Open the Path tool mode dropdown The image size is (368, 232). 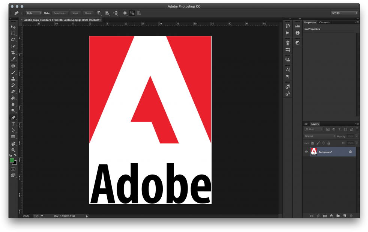(34, 13)
